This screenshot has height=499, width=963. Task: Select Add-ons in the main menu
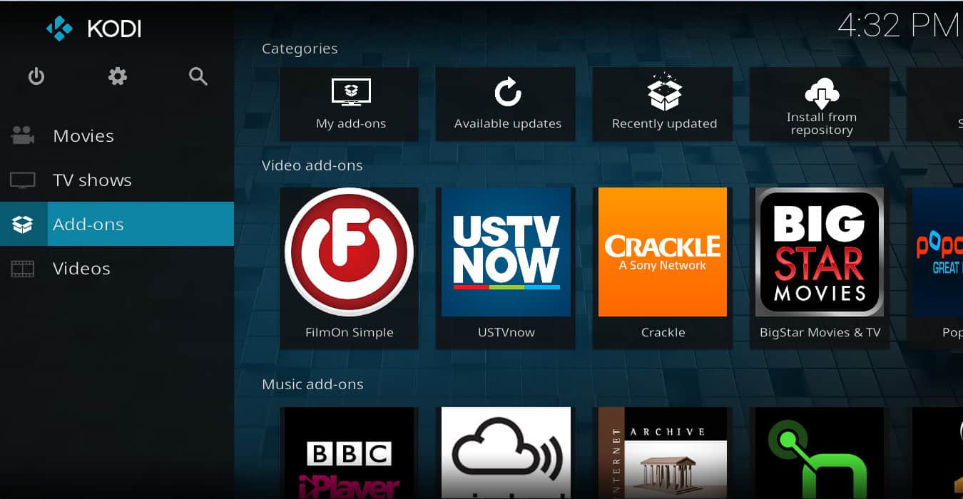tap(117, 224)
